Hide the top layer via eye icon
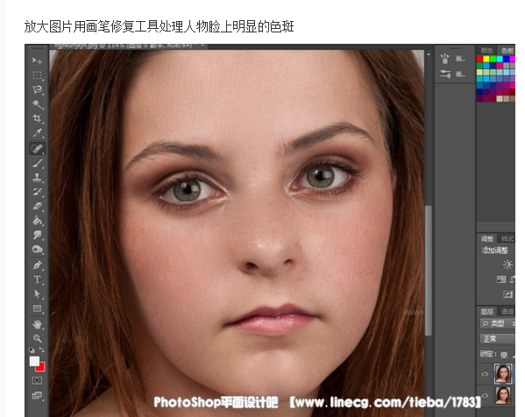 [x=485, y=374]
